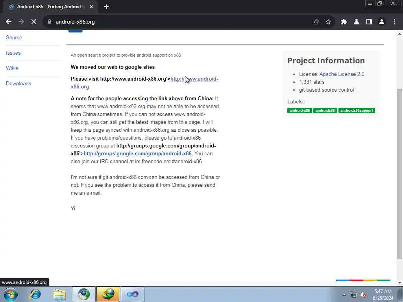The image size is (403, 302).
Task: Open the network tray icon
Action: 354,295
